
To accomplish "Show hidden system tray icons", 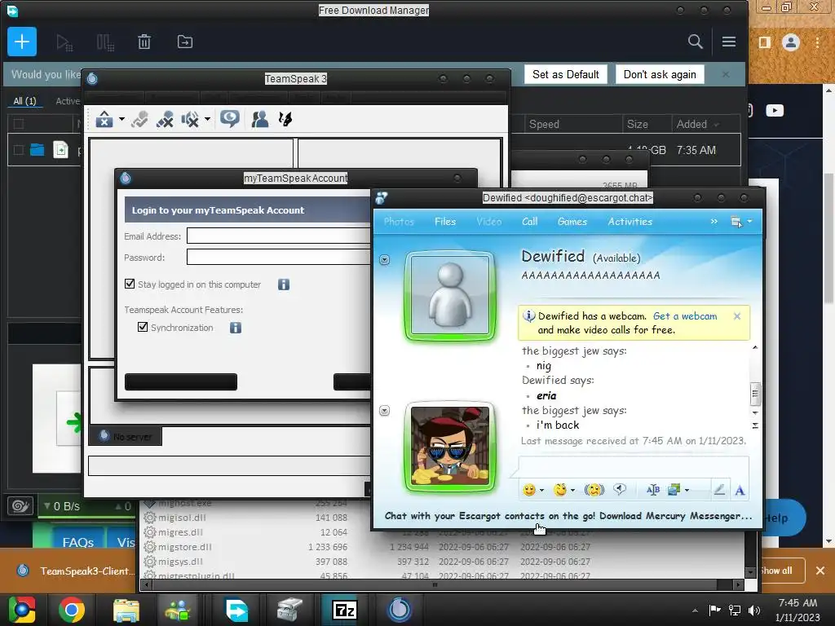I will 695,611.
